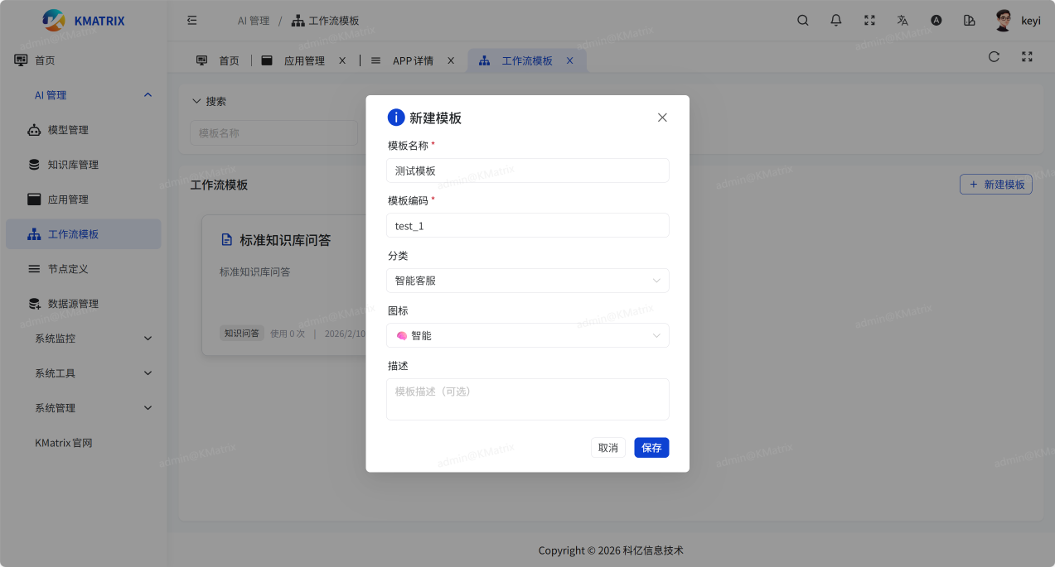This screenshot has height=567, width=1055.
Task: Click the 取消 button
Action: pyautogui.click(x=607, y=448)
